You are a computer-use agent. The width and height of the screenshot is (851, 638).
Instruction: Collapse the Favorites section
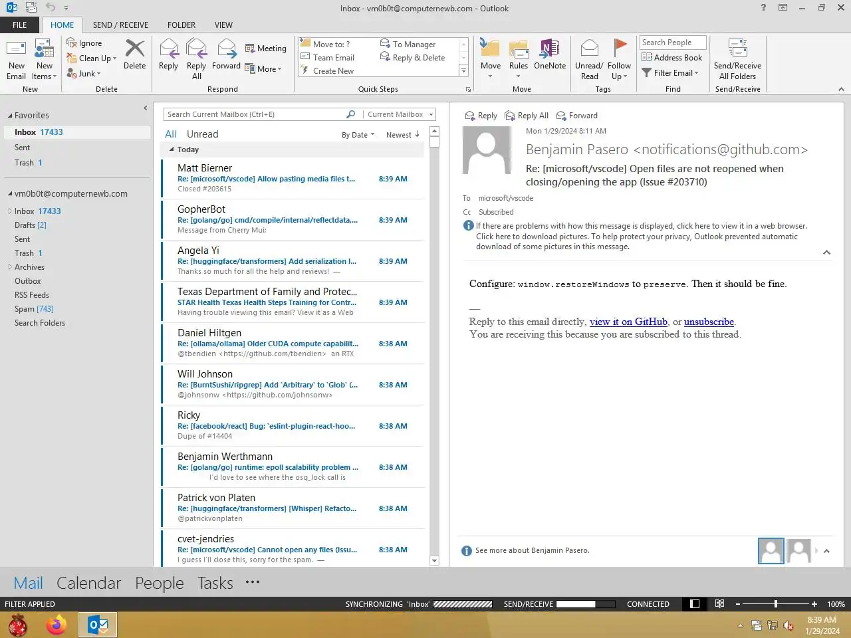tap(10, 116)
